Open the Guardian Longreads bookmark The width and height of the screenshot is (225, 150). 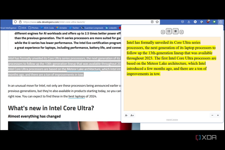click(x=92, y=28)
